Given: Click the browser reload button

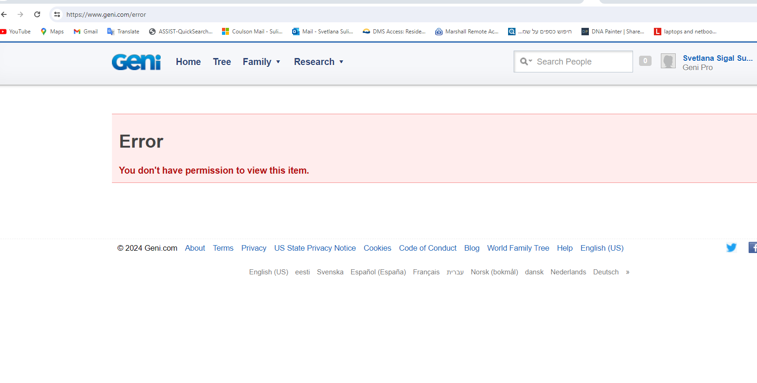Looking at the screenshot, I should tap(37, 14).
